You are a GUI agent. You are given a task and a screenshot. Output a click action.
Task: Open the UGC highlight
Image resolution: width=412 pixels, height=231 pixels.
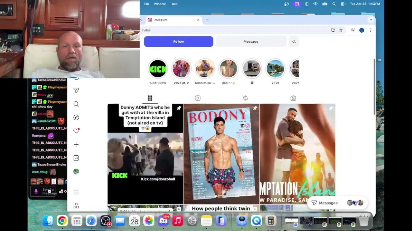pos(228,69)
